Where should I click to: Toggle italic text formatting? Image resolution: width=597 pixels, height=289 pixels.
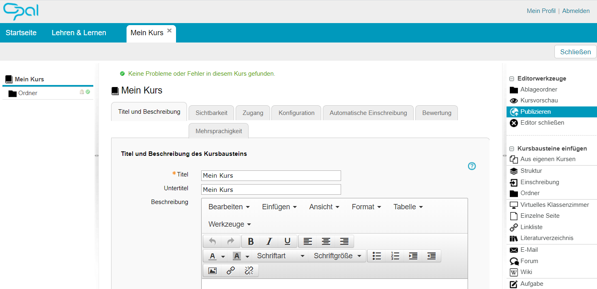pyautogui.click(x=269, y=242)
